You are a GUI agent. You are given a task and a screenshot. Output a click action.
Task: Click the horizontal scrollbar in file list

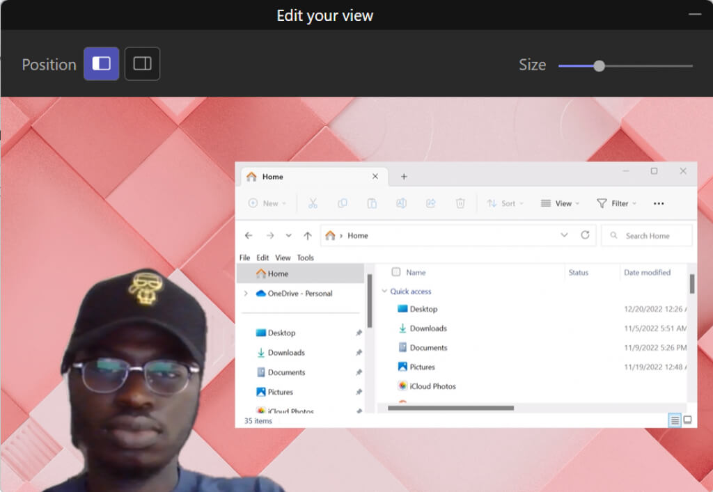click(x=450, y=408)
